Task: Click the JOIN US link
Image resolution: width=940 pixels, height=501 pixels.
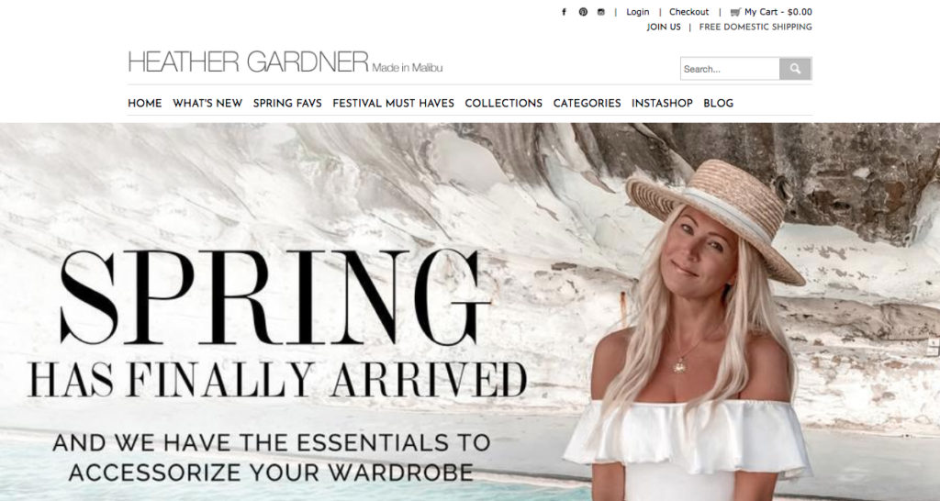Action: click(664, 27)
